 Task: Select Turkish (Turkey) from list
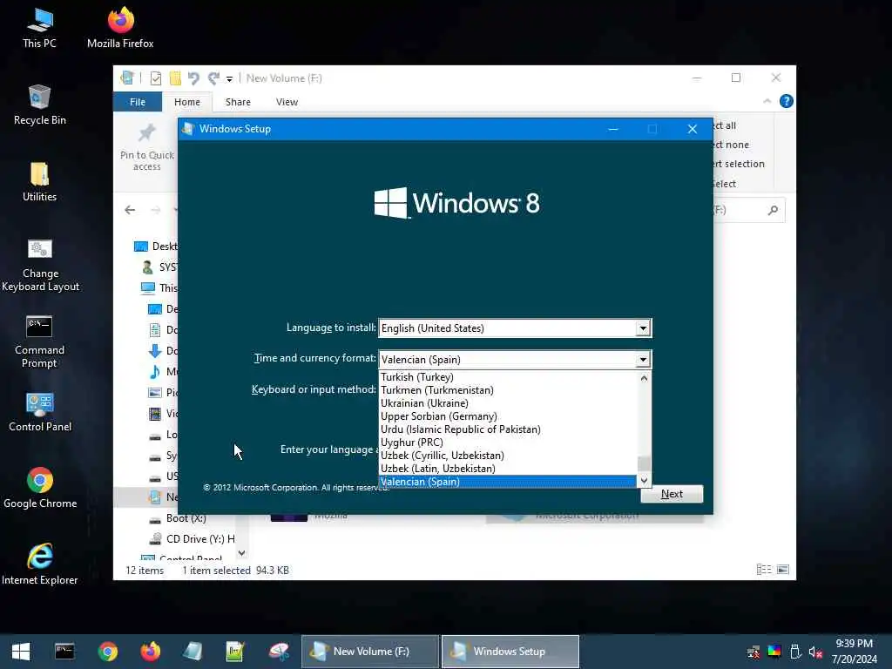click(508, 377)
